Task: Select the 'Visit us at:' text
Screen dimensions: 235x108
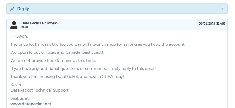Action: pyautogui.click(x=20, y=98)
